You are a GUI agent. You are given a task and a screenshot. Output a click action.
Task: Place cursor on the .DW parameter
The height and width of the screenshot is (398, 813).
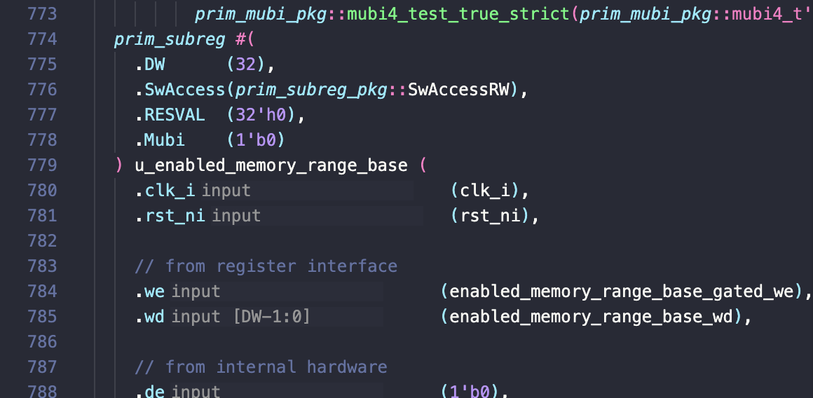coord(150,64)
